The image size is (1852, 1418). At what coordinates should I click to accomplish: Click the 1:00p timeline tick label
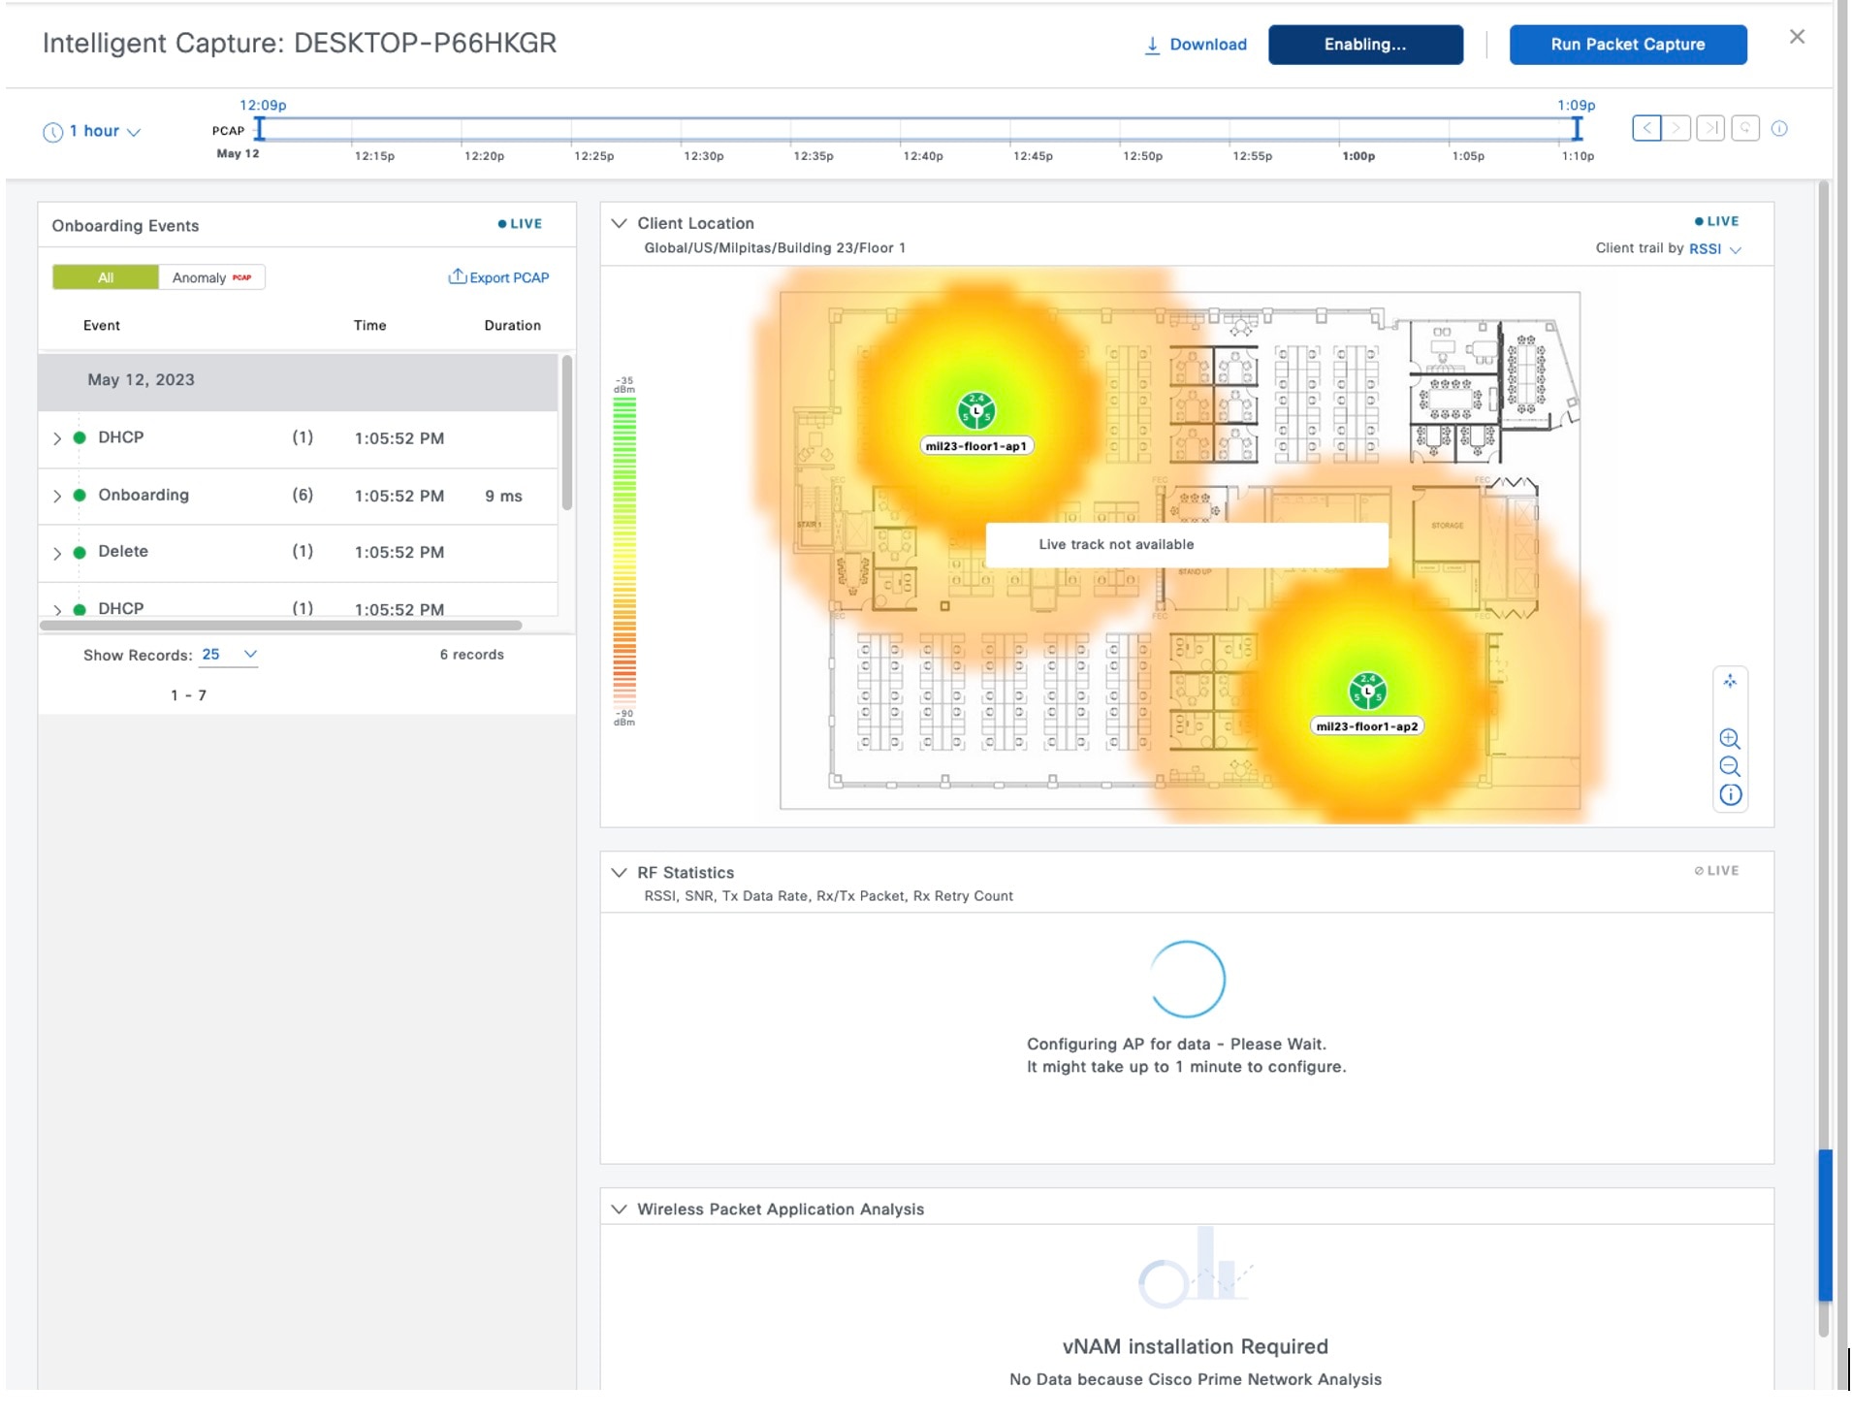click(x=1358, y=156)
